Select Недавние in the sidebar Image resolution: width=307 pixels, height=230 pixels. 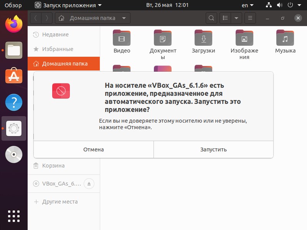pos(55,34)
